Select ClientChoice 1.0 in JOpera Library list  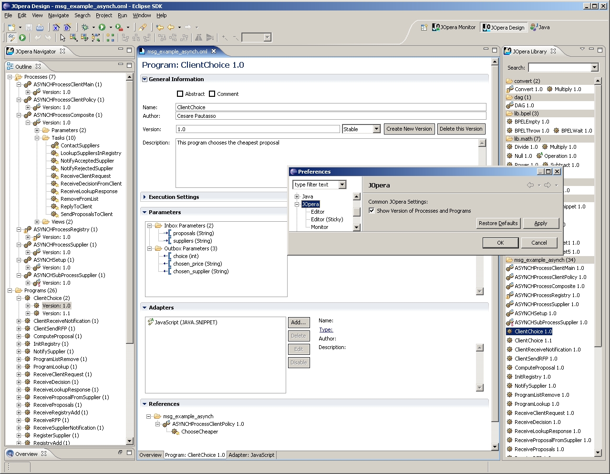click(x=533, y=331)
